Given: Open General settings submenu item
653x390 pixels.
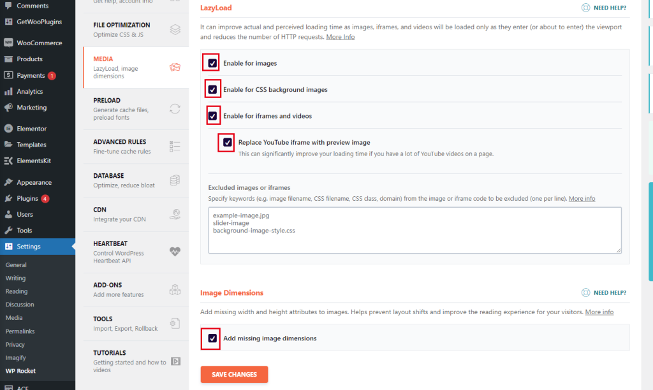Looking at the screenshot, I should point(16,264).
